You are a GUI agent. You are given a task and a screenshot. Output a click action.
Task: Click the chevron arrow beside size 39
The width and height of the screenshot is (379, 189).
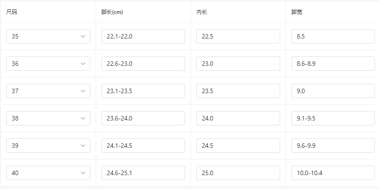(x=83, y=146)
